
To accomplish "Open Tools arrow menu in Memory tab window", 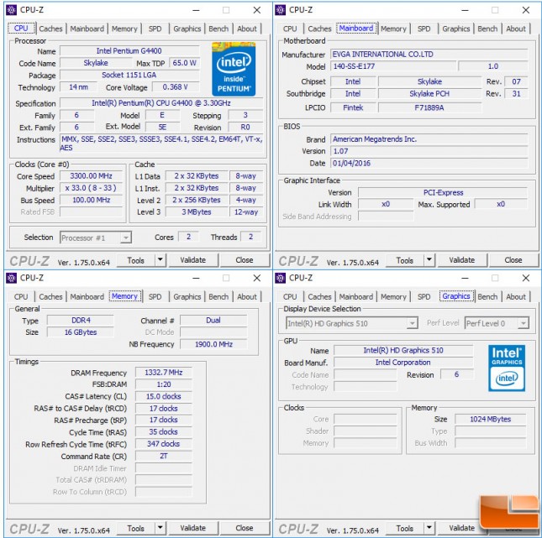I will click(160, 528).
